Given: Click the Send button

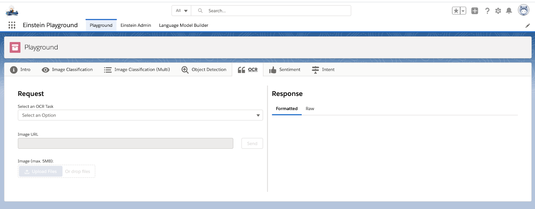Looking at the screenshot, I should (x=252, y=143).
